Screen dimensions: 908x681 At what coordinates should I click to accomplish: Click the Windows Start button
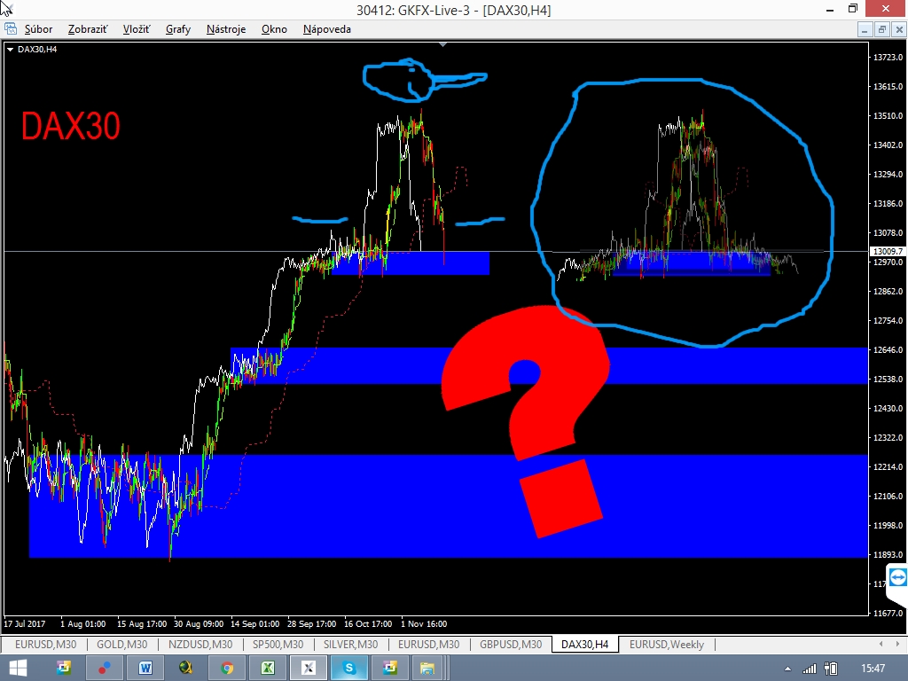(x=18, y=669)
